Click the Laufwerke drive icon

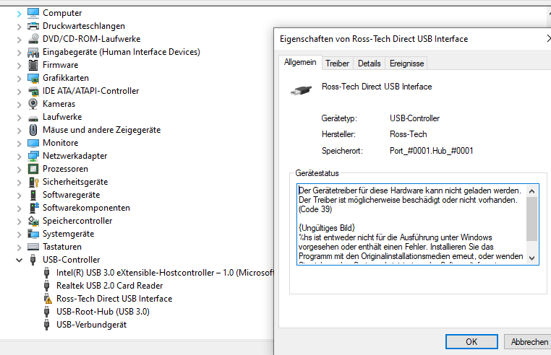click(x=33, y=118)
